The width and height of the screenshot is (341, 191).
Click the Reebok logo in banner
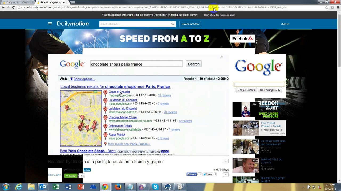pos(242,39)
